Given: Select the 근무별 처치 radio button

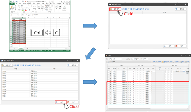Looking at the screenshot, I should coord(133,59).
